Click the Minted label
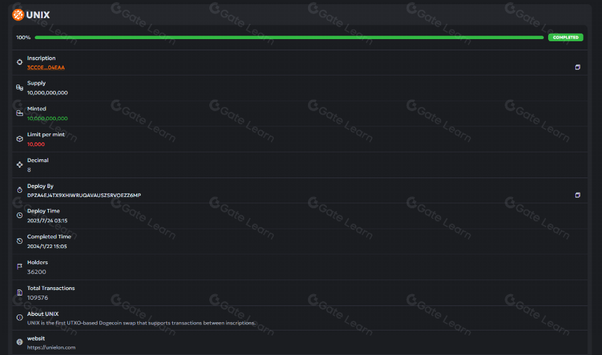Image resolution: width=602 pixels, height=355 pixels. [x=36, y=109]
